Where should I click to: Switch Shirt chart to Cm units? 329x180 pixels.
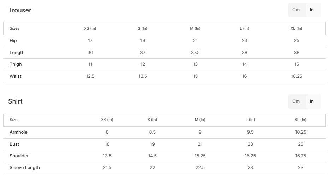pyautogui.click(x=296, y=101)
